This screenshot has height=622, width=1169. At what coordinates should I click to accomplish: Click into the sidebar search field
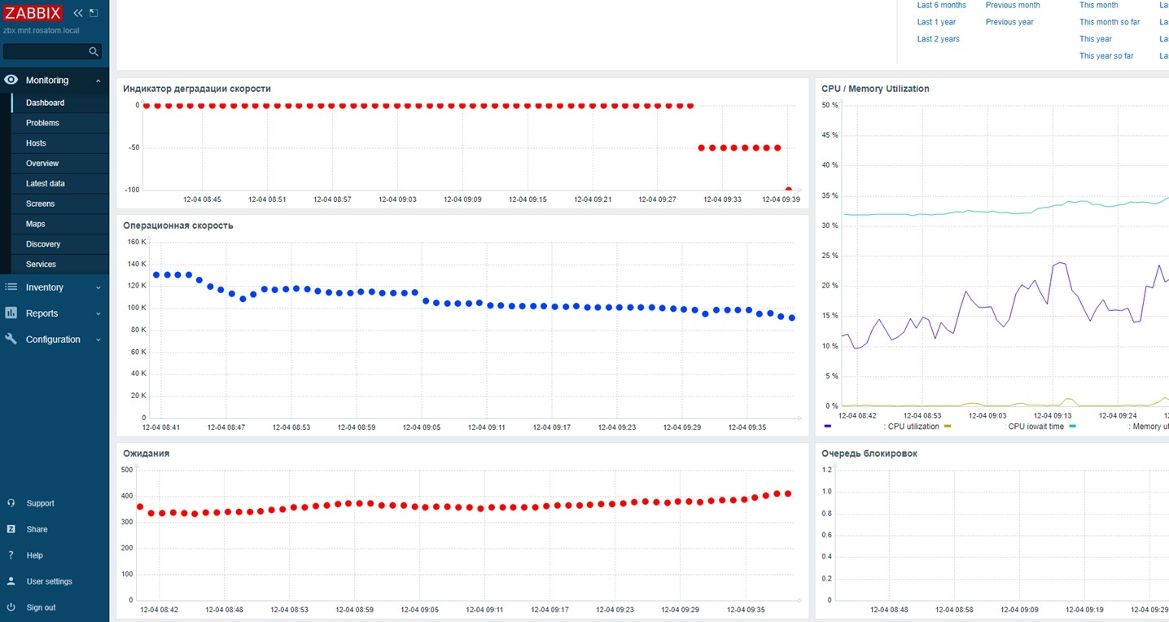coord(46,51)
